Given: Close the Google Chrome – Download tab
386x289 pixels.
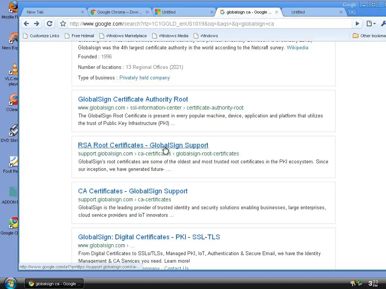Looking at the screenshot, I should pos(147,12).
